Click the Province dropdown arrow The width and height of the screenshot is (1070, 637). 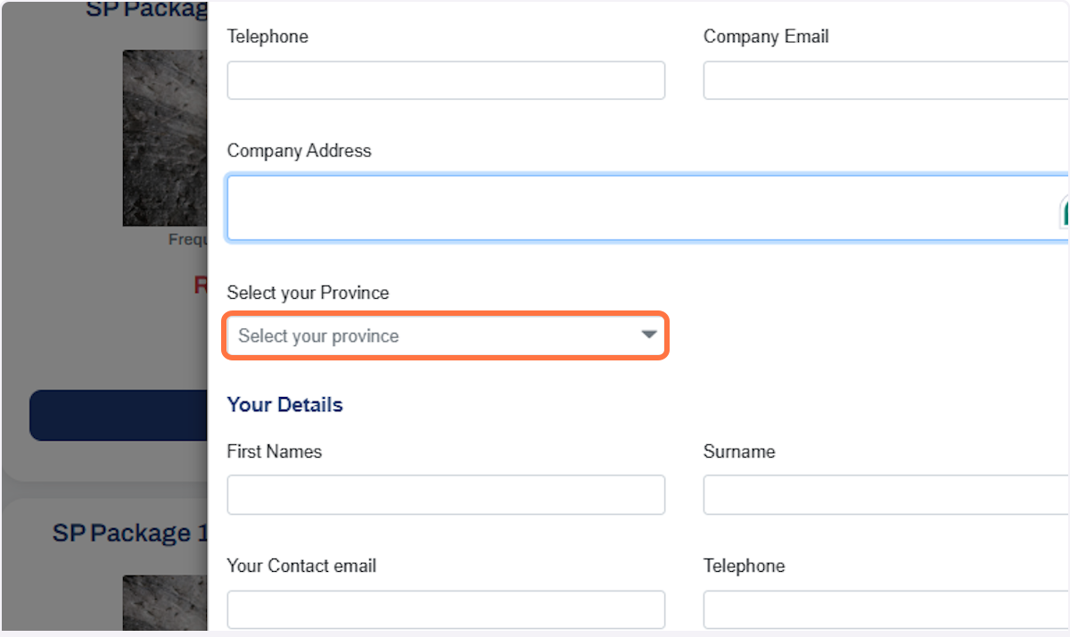pos(649,335)
